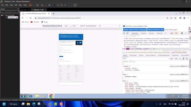Click the send Ctrl+Alt+Del toolbar icon
This screenshot has width=191, height=107.
tap(37, 5)
